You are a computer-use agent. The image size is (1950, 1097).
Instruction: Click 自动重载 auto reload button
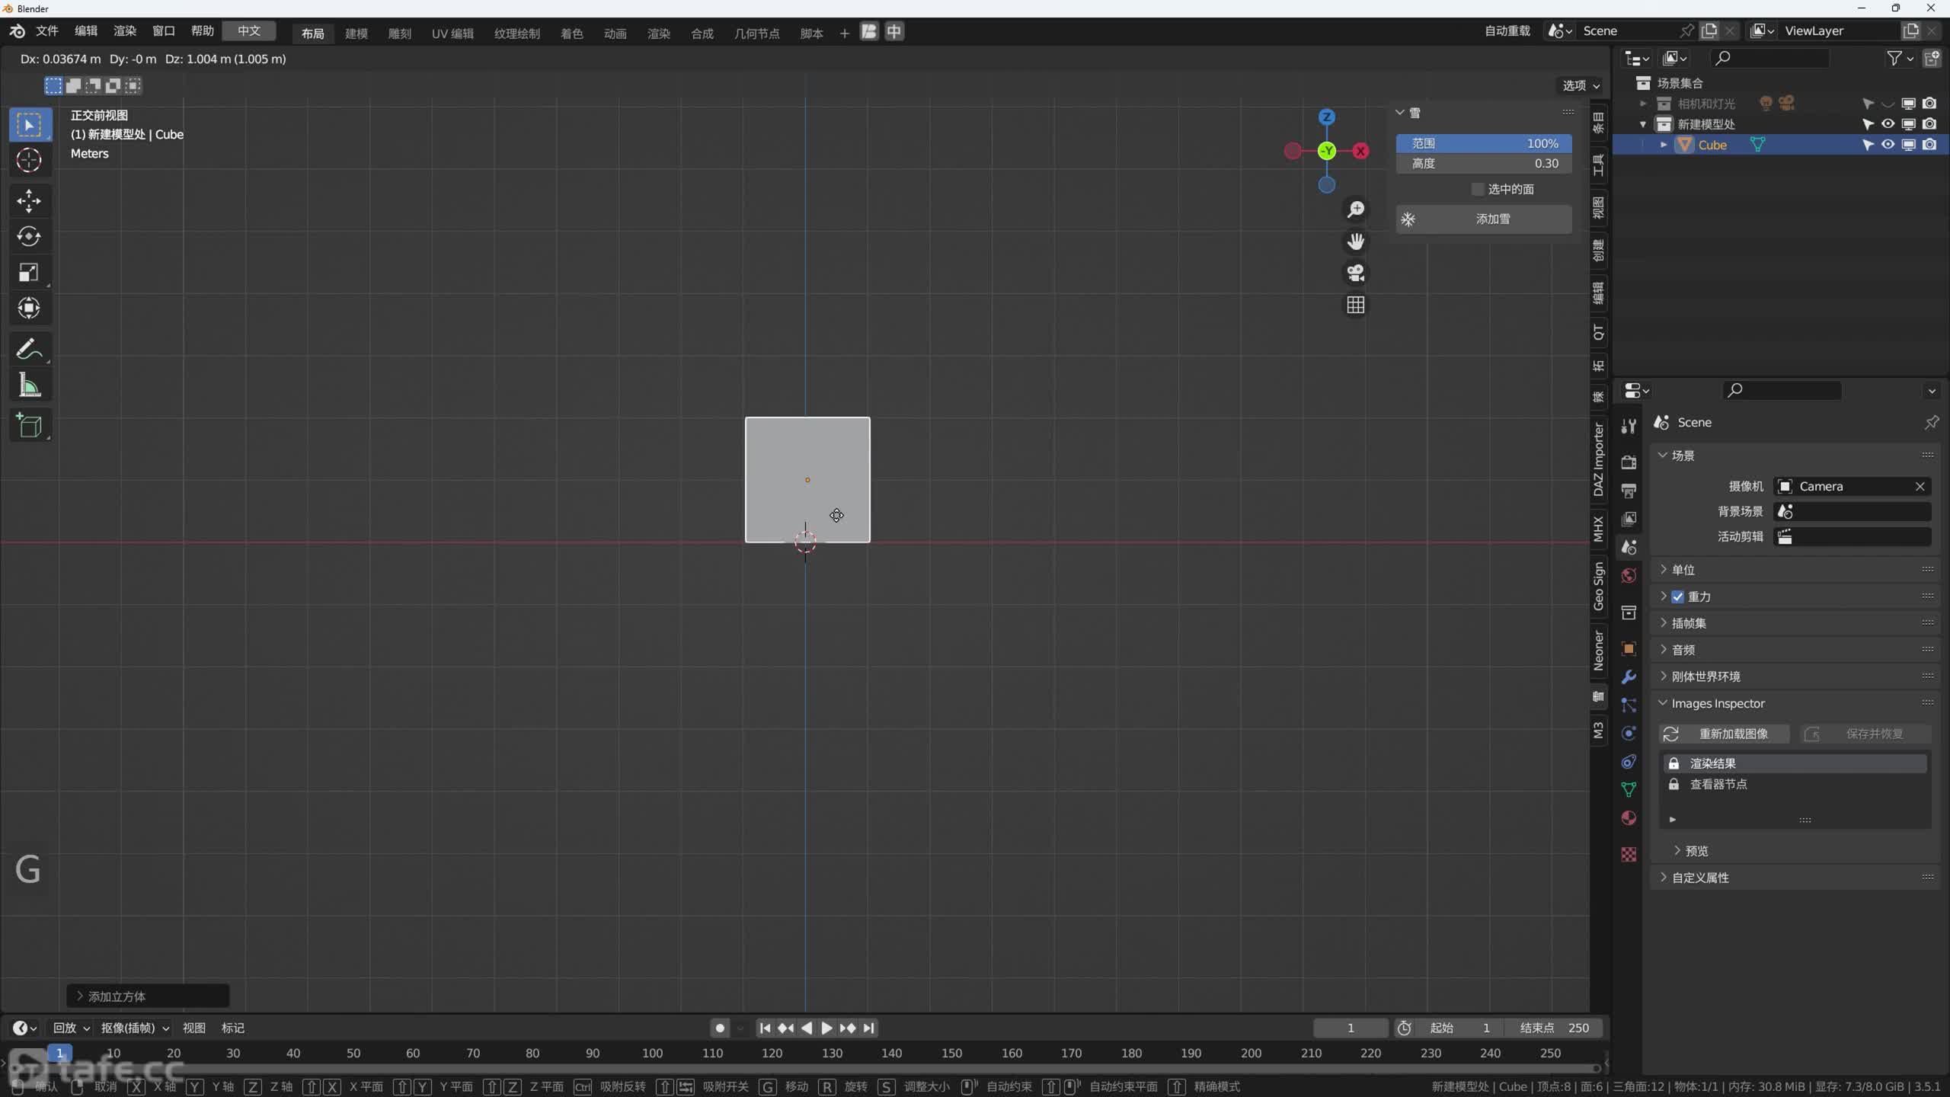[1507, 31]
